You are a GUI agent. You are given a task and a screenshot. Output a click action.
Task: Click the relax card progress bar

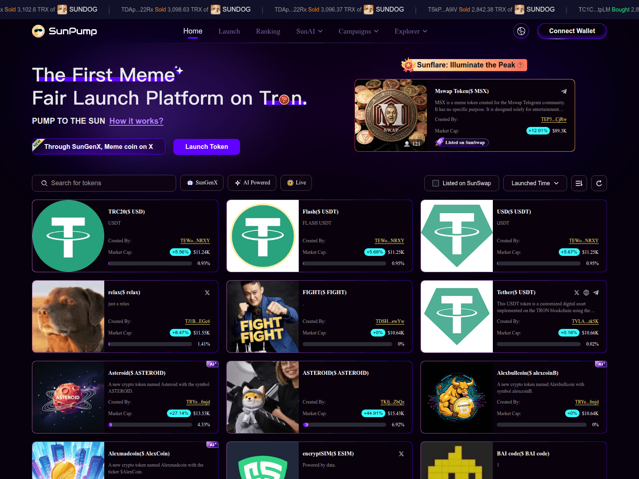tap(150, 344)
